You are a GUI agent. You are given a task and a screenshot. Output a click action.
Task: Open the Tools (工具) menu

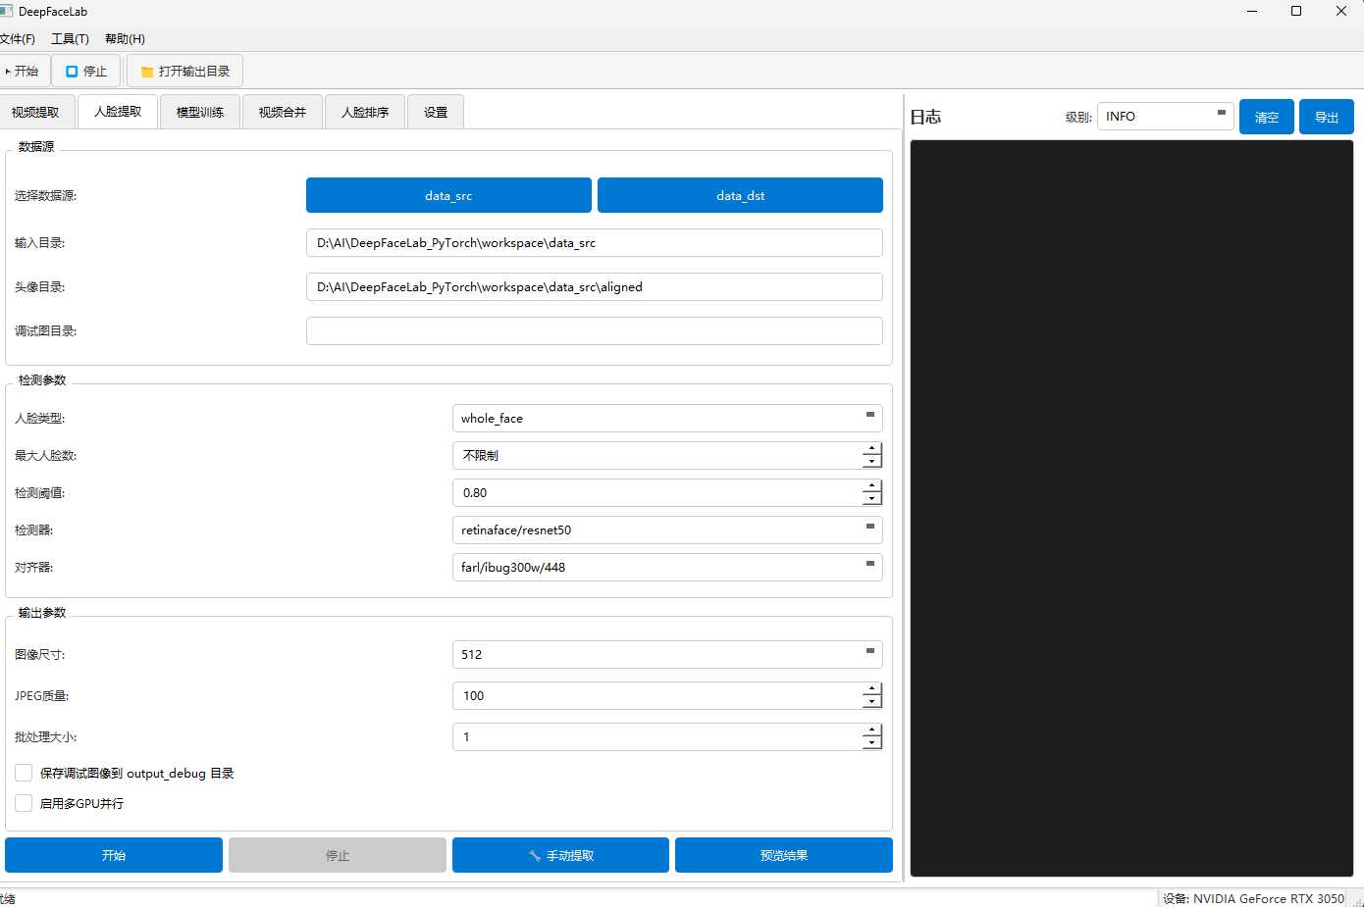70,39
